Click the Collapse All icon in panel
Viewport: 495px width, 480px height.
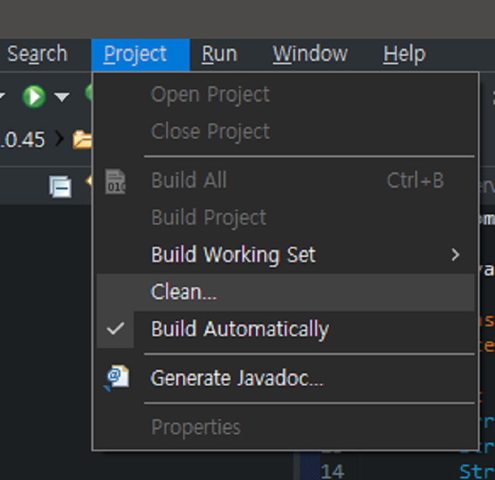[x=60, y=187]
